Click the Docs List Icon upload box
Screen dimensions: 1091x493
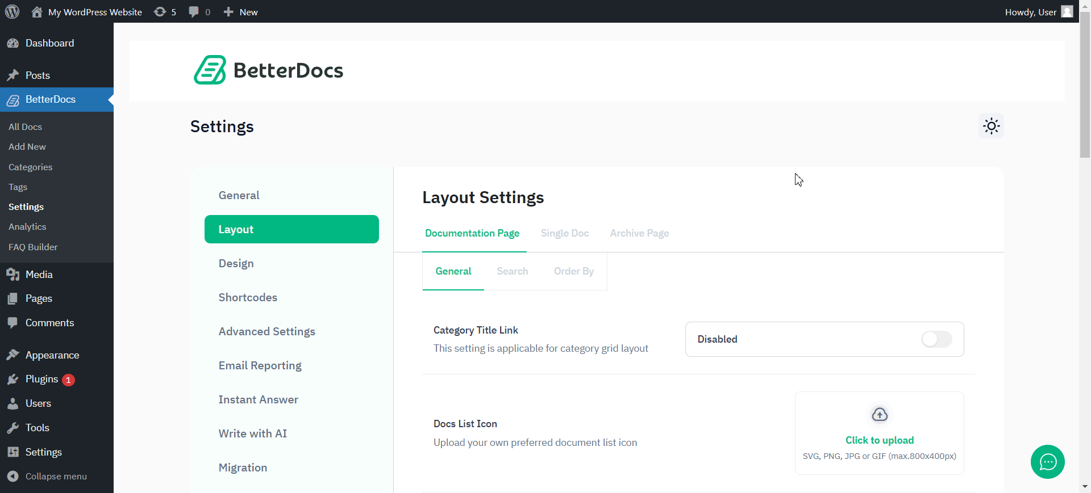880,433
